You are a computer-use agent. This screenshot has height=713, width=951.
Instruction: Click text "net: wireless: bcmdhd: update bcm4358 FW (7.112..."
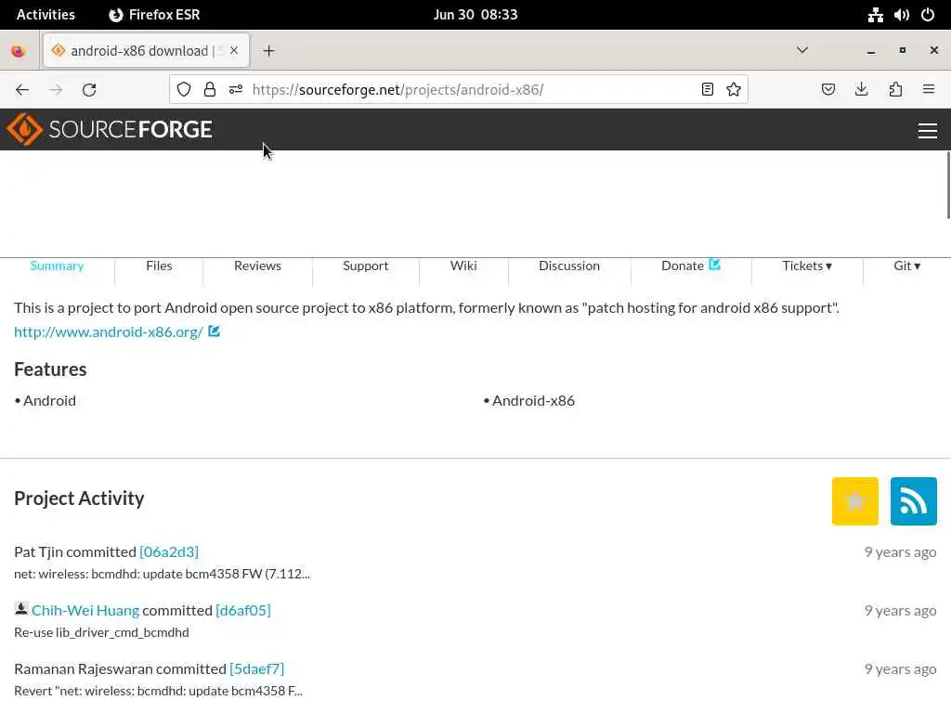162,574
